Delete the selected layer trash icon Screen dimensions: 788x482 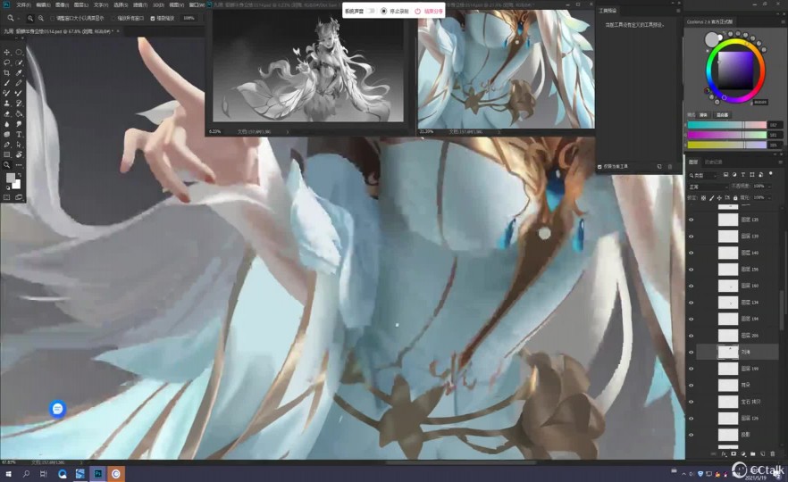773,453
